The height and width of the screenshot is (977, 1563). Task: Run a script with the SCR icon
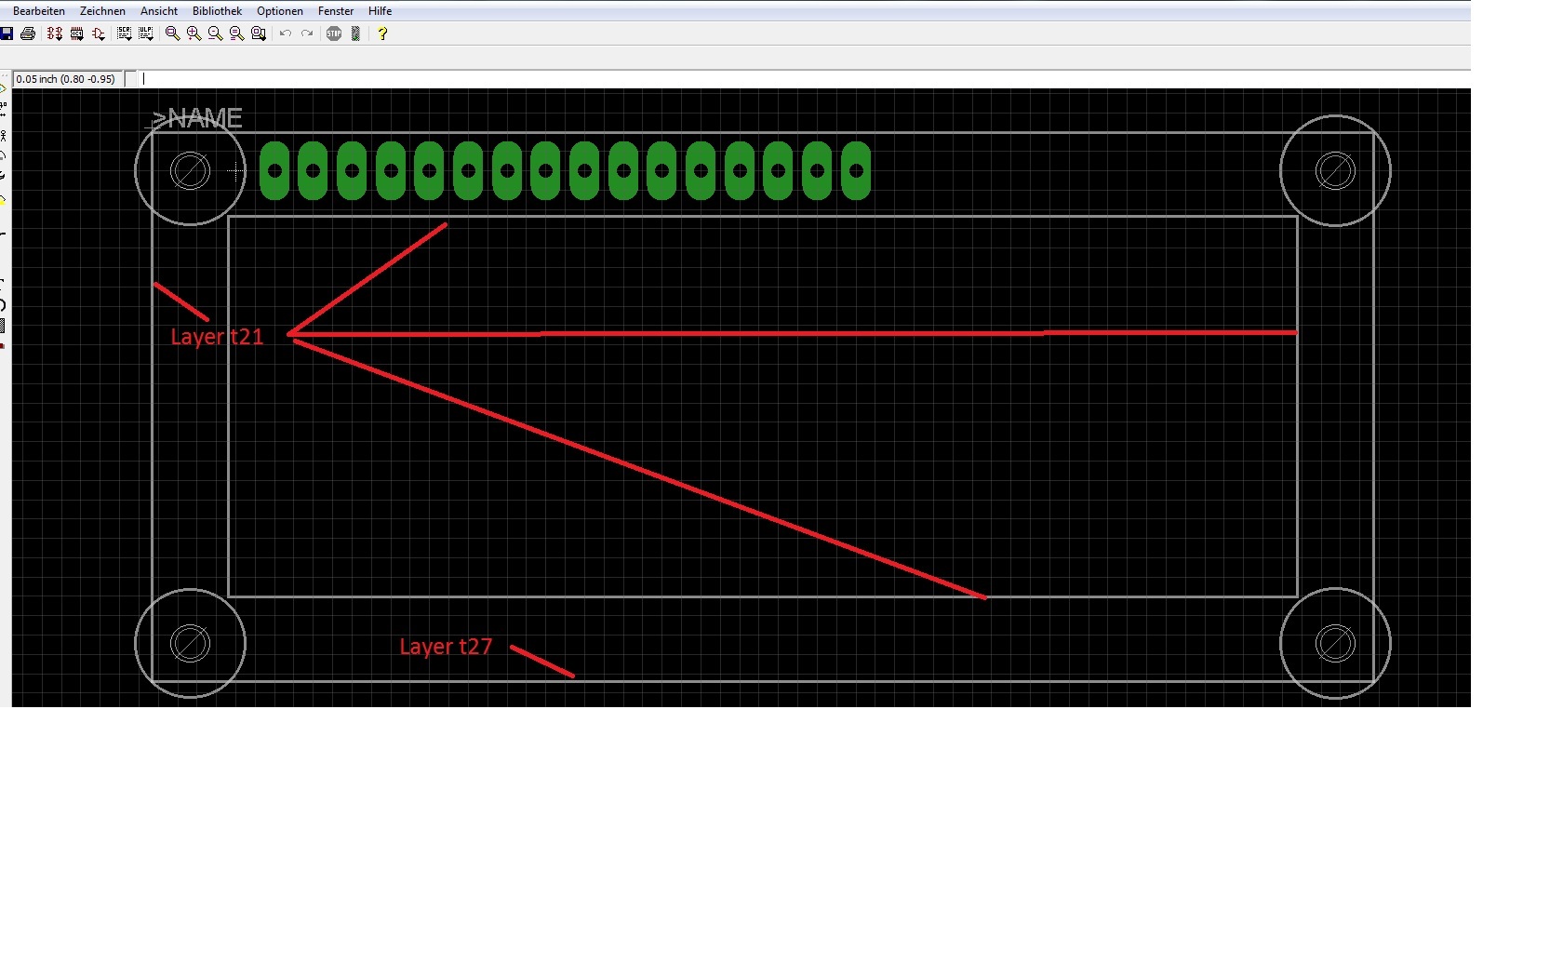125,33
